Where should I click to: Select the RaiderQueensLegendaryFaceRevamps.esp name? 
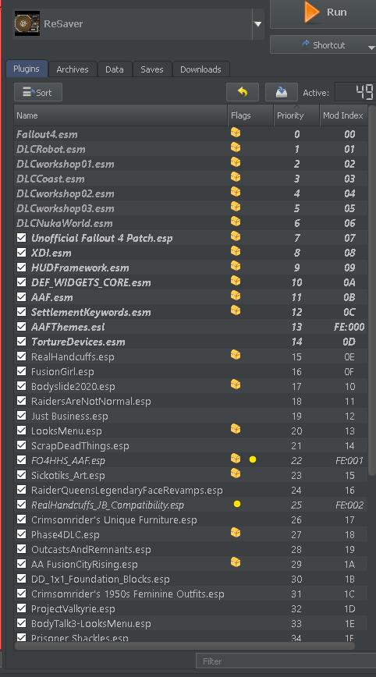point(127,491)
